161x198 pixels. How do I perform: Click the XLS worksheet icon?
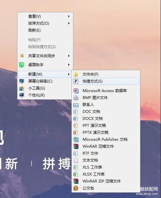(x=76, y=167)
